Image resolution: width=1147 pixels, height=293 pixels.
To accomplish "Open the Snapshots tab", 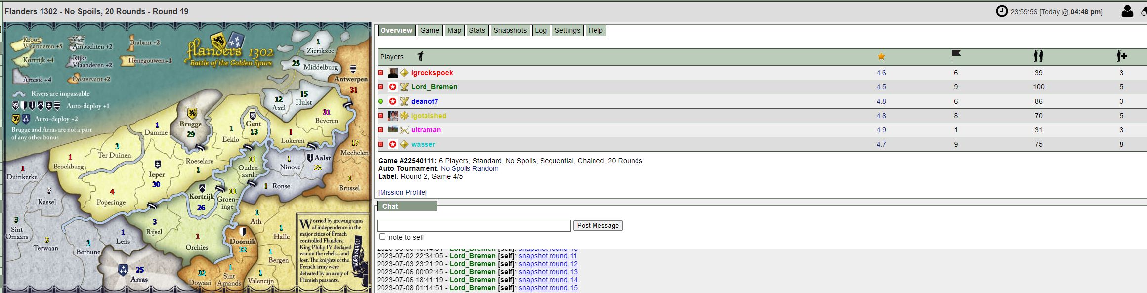I will click(x=510, y=30).
